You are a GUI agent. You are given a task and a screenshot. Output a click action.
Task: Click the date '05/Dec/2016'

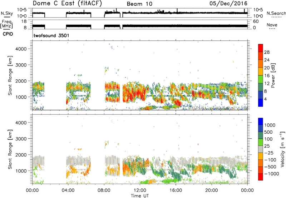click(x=228, y=4)
